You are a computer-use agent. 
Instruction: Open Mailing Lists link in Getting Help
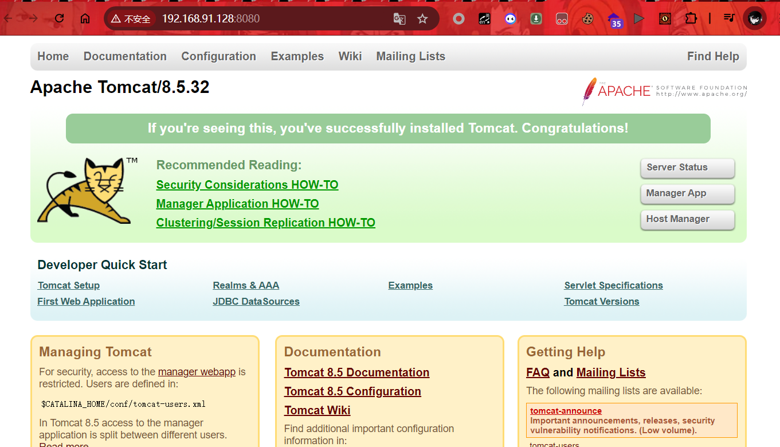(x=611, y=372)
